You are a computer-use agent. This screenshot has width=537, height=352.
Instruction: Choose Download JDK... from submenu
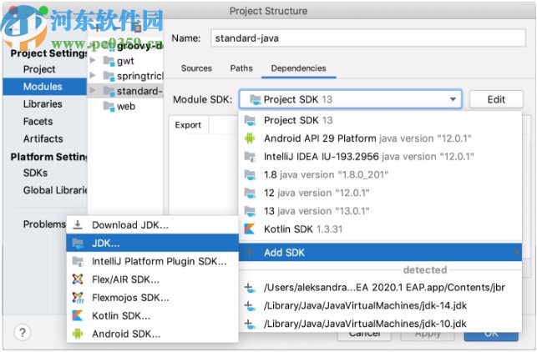(x=152, y=224)
